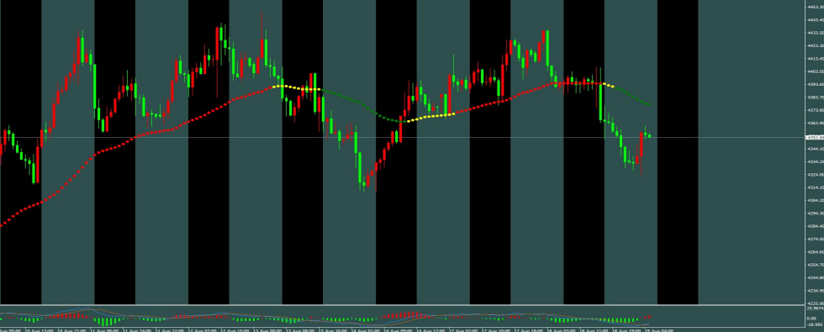Click the tall green histogram bars near 11 Aug 06:00

tap(108, 321)
